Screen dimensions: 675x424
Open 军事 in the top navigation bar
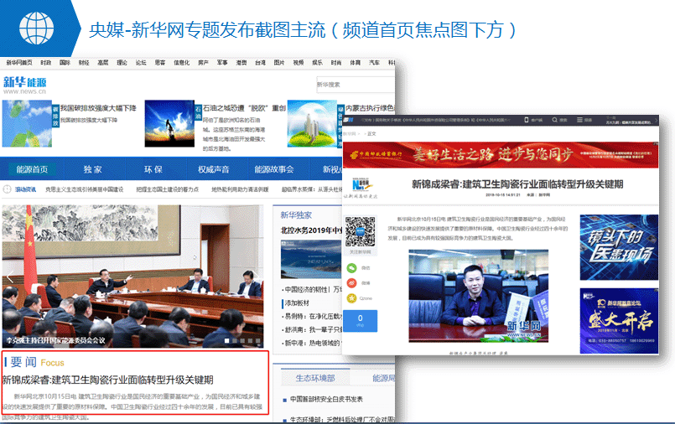(222, 63)
